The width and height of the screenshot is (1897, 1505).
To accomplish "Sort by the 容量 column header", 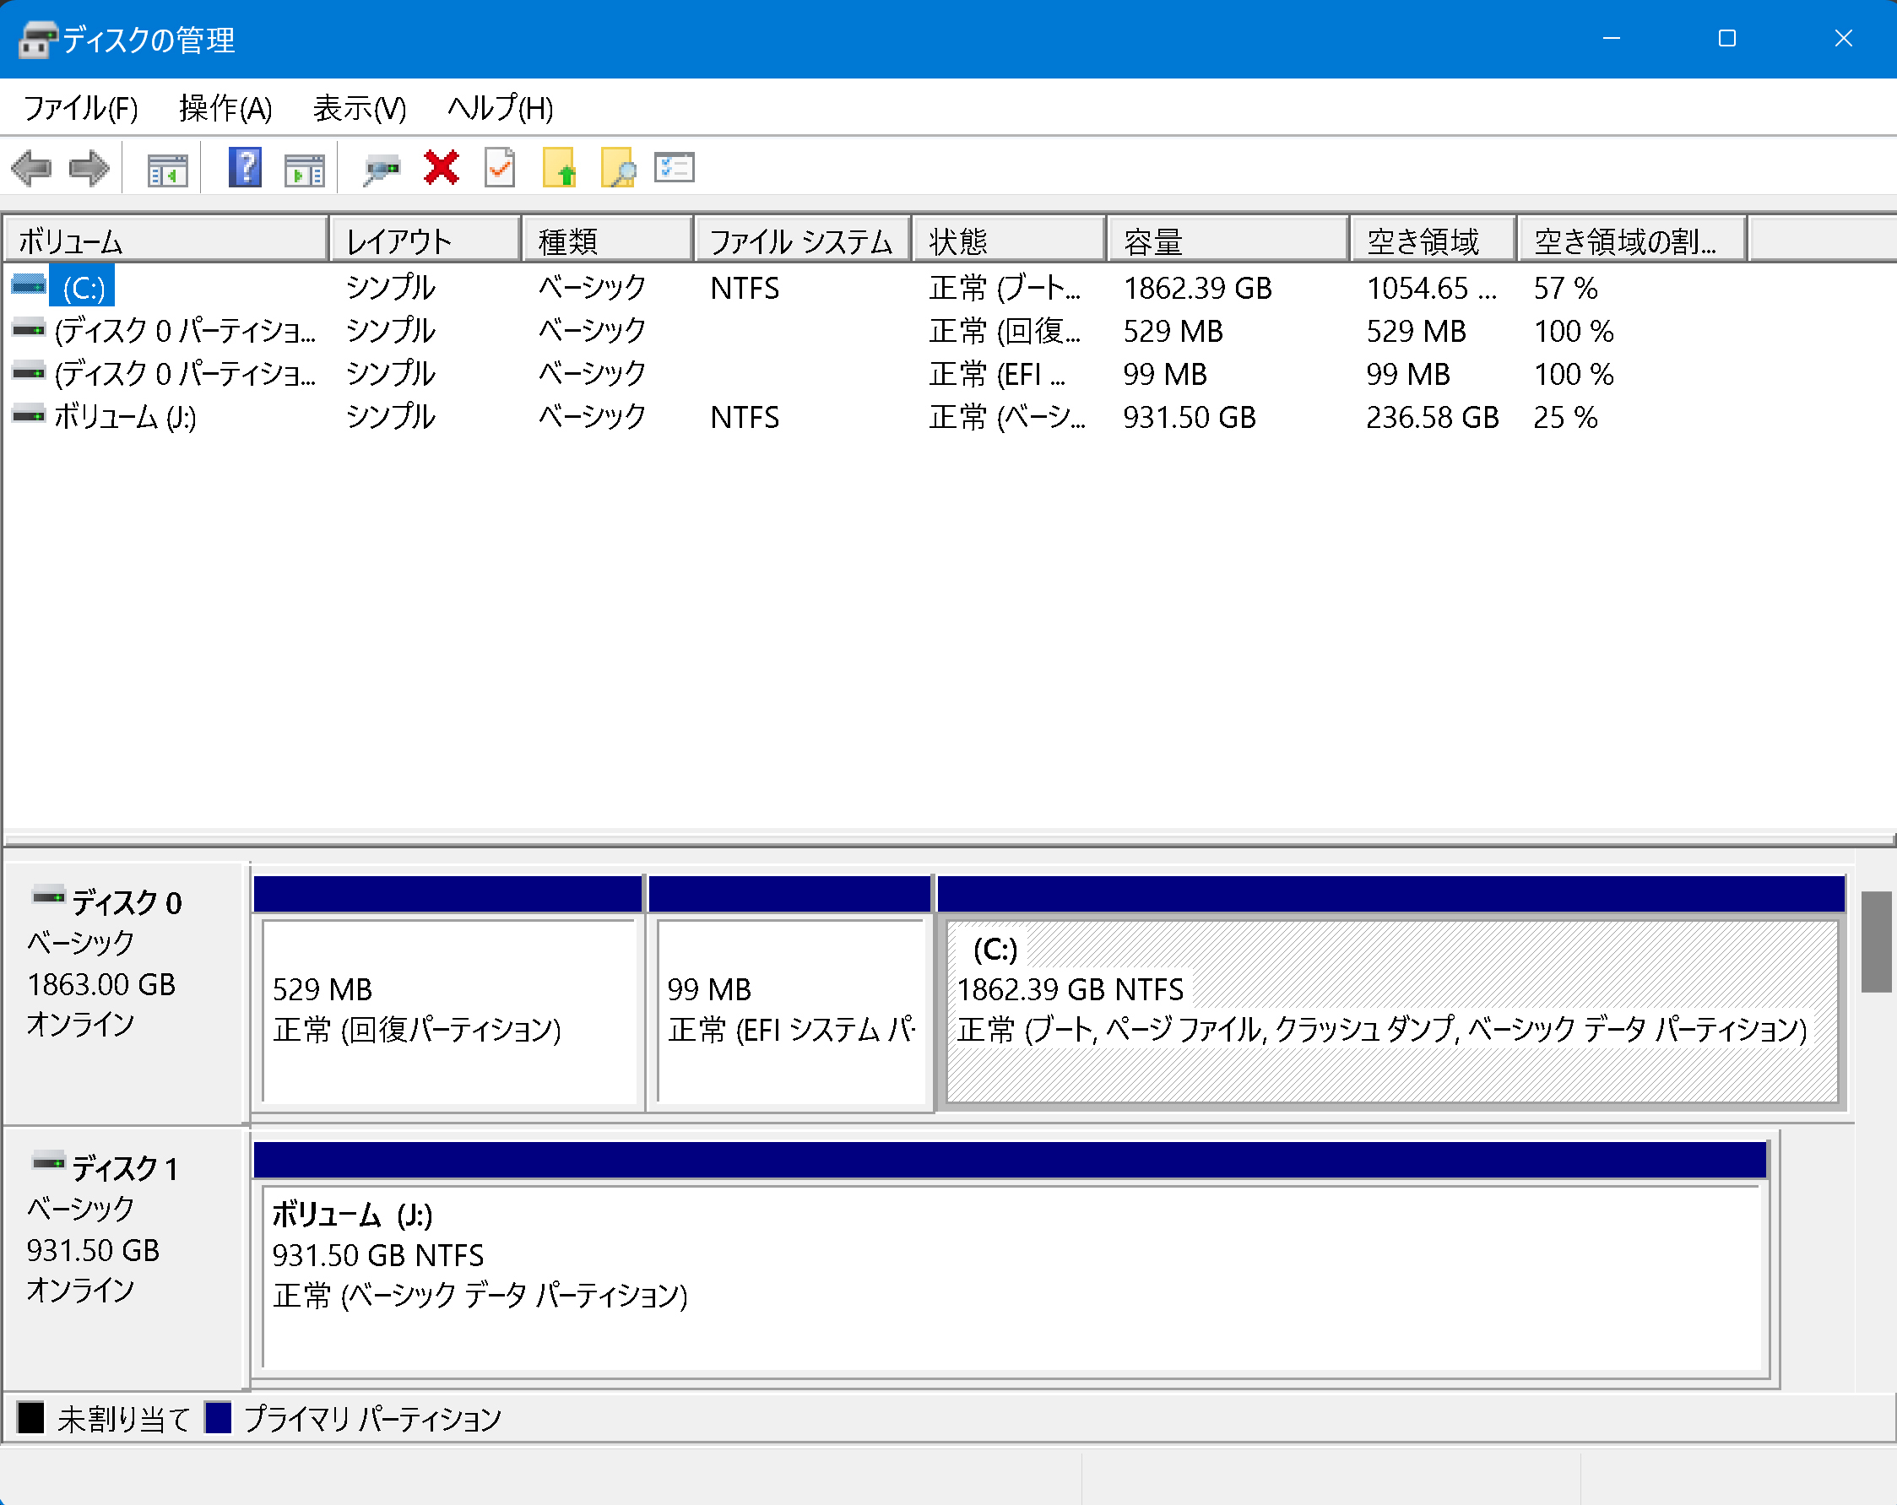I will coord(1227,240).
